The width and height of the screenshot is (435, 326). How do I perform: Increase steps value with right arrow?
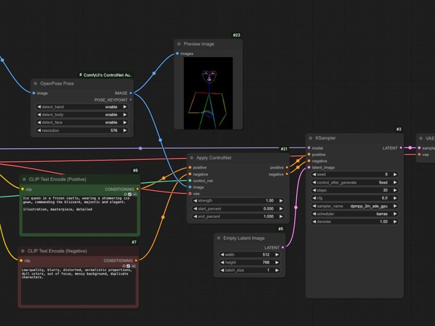point(395,190)
